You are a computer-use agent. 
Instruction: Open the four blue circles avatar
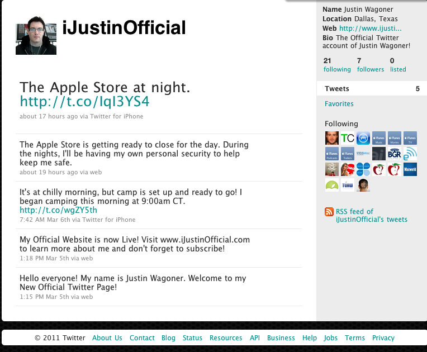click(x=363, y=169)
